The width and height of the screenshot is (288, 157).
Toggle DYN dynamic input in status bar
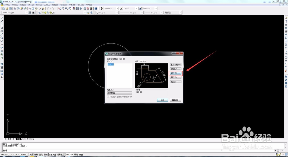coord(72,155)
